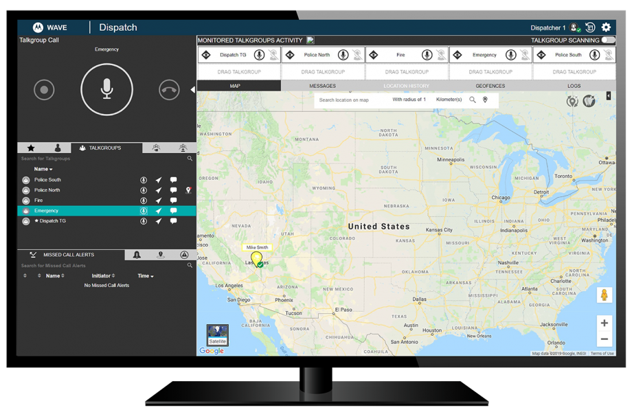Click the location pin icon beside Police North
Screen dimensions: 632x412
click(x=188, y=190)
